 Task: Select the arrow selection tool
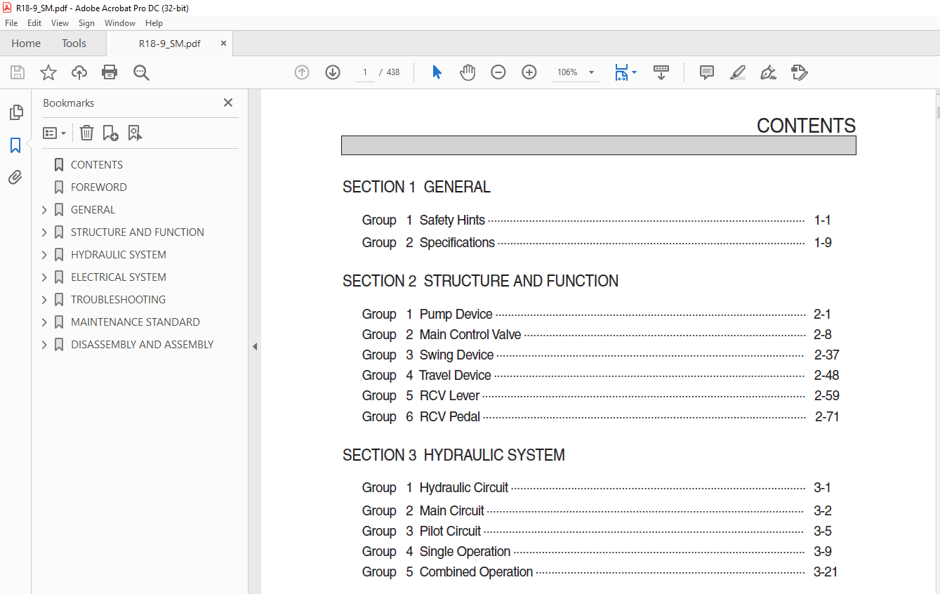437,72
